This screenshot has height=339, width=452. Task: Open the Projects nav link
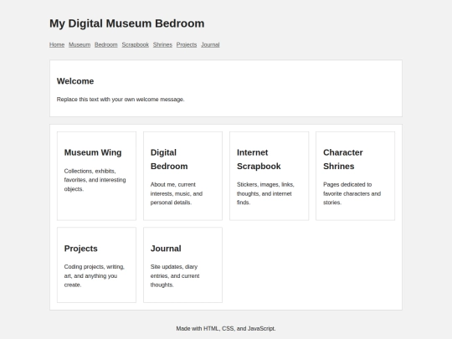tap(187, 44)
